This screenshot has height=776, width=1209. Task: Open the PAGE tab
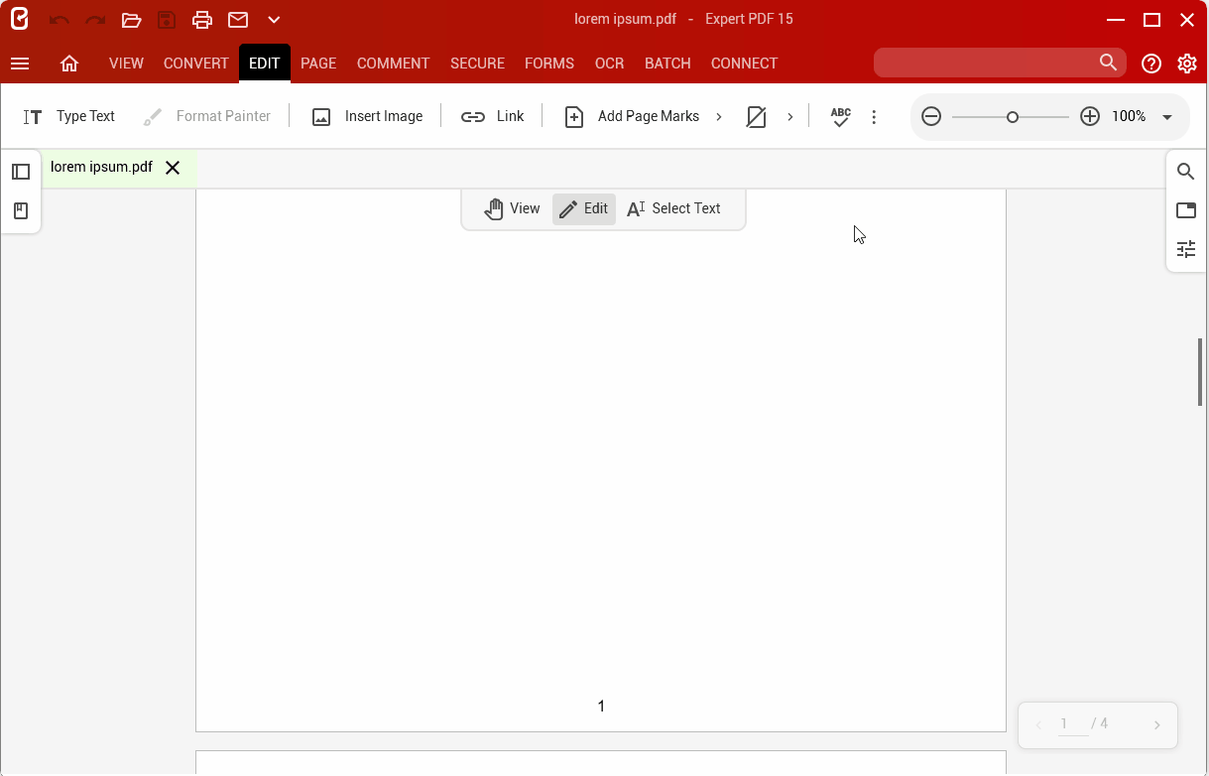[x=318, y=64]
